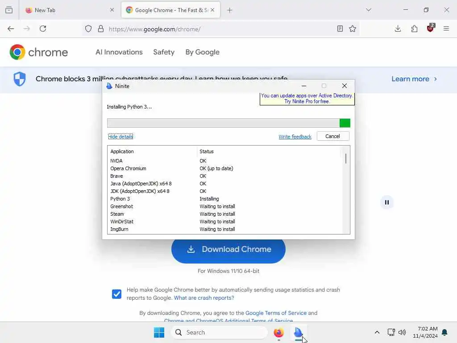Open AI Innovations menu

coord(119,52)
